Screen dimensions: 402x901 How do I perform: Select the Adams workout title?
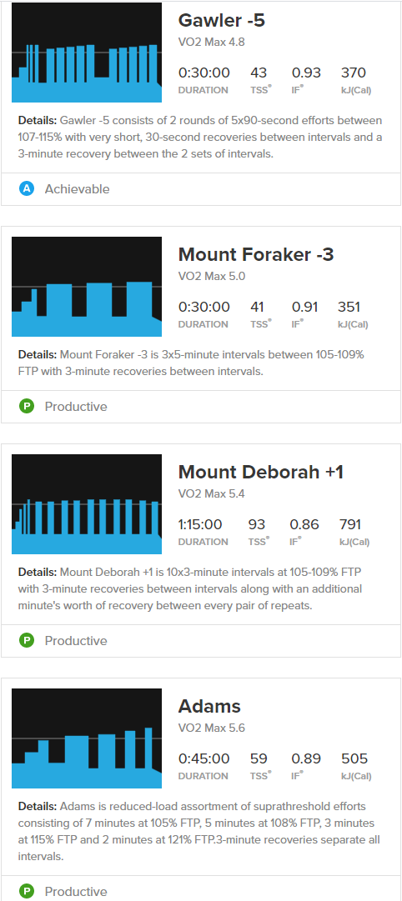click(x=209, y=706)
